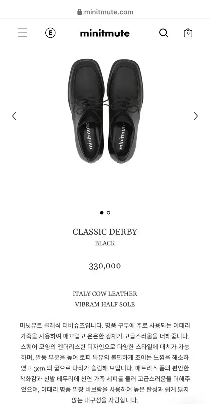Open the shopping bag cart

click(x=188, y=33)
